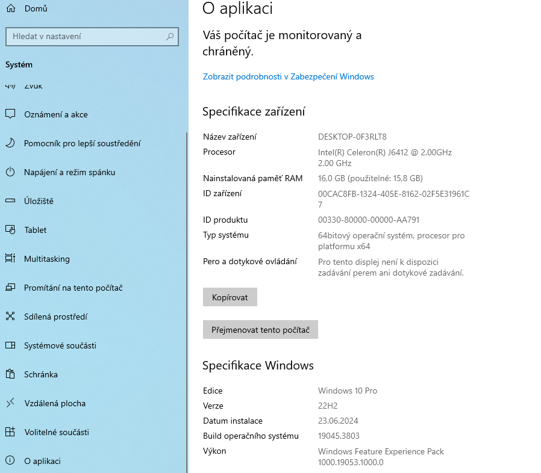Screen dimensions: 541x473
Task: Click the device ID starting 00CAC8FB
Action: [393, 199]
